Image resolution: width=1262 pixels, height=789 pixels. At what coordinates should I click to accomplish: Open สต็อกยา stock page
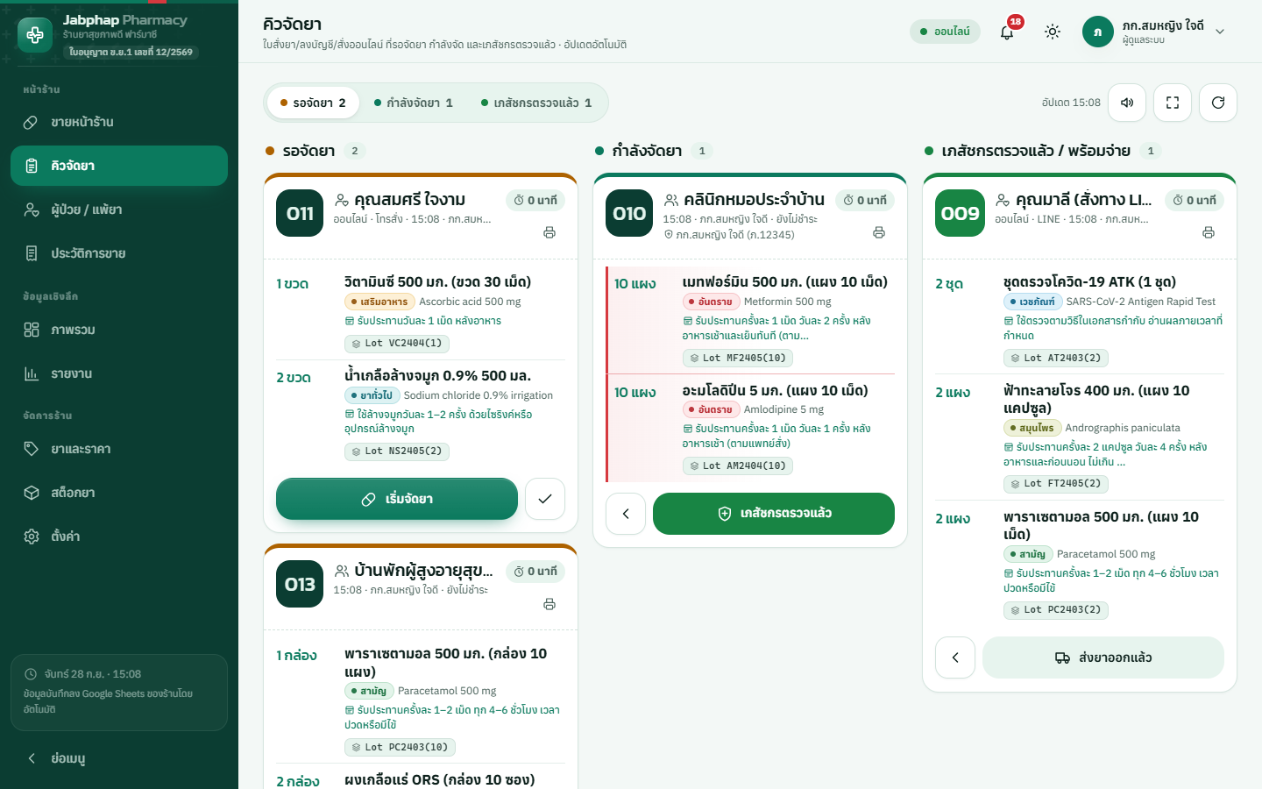tap(119, 493)
